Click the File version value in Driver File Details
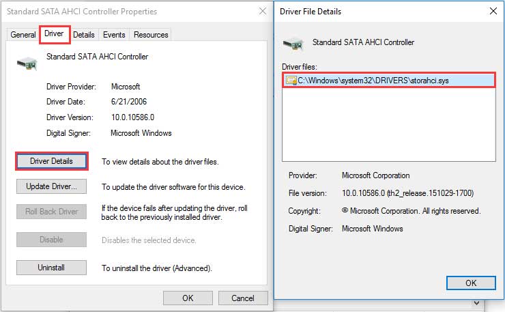Image resolution: width=505 pixels, height=312 pixels. click(x=407, y=193)
